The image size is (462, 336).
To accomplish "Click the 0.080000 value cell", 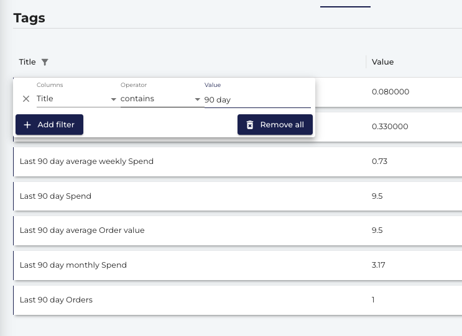I will click(x=390, y=92).
